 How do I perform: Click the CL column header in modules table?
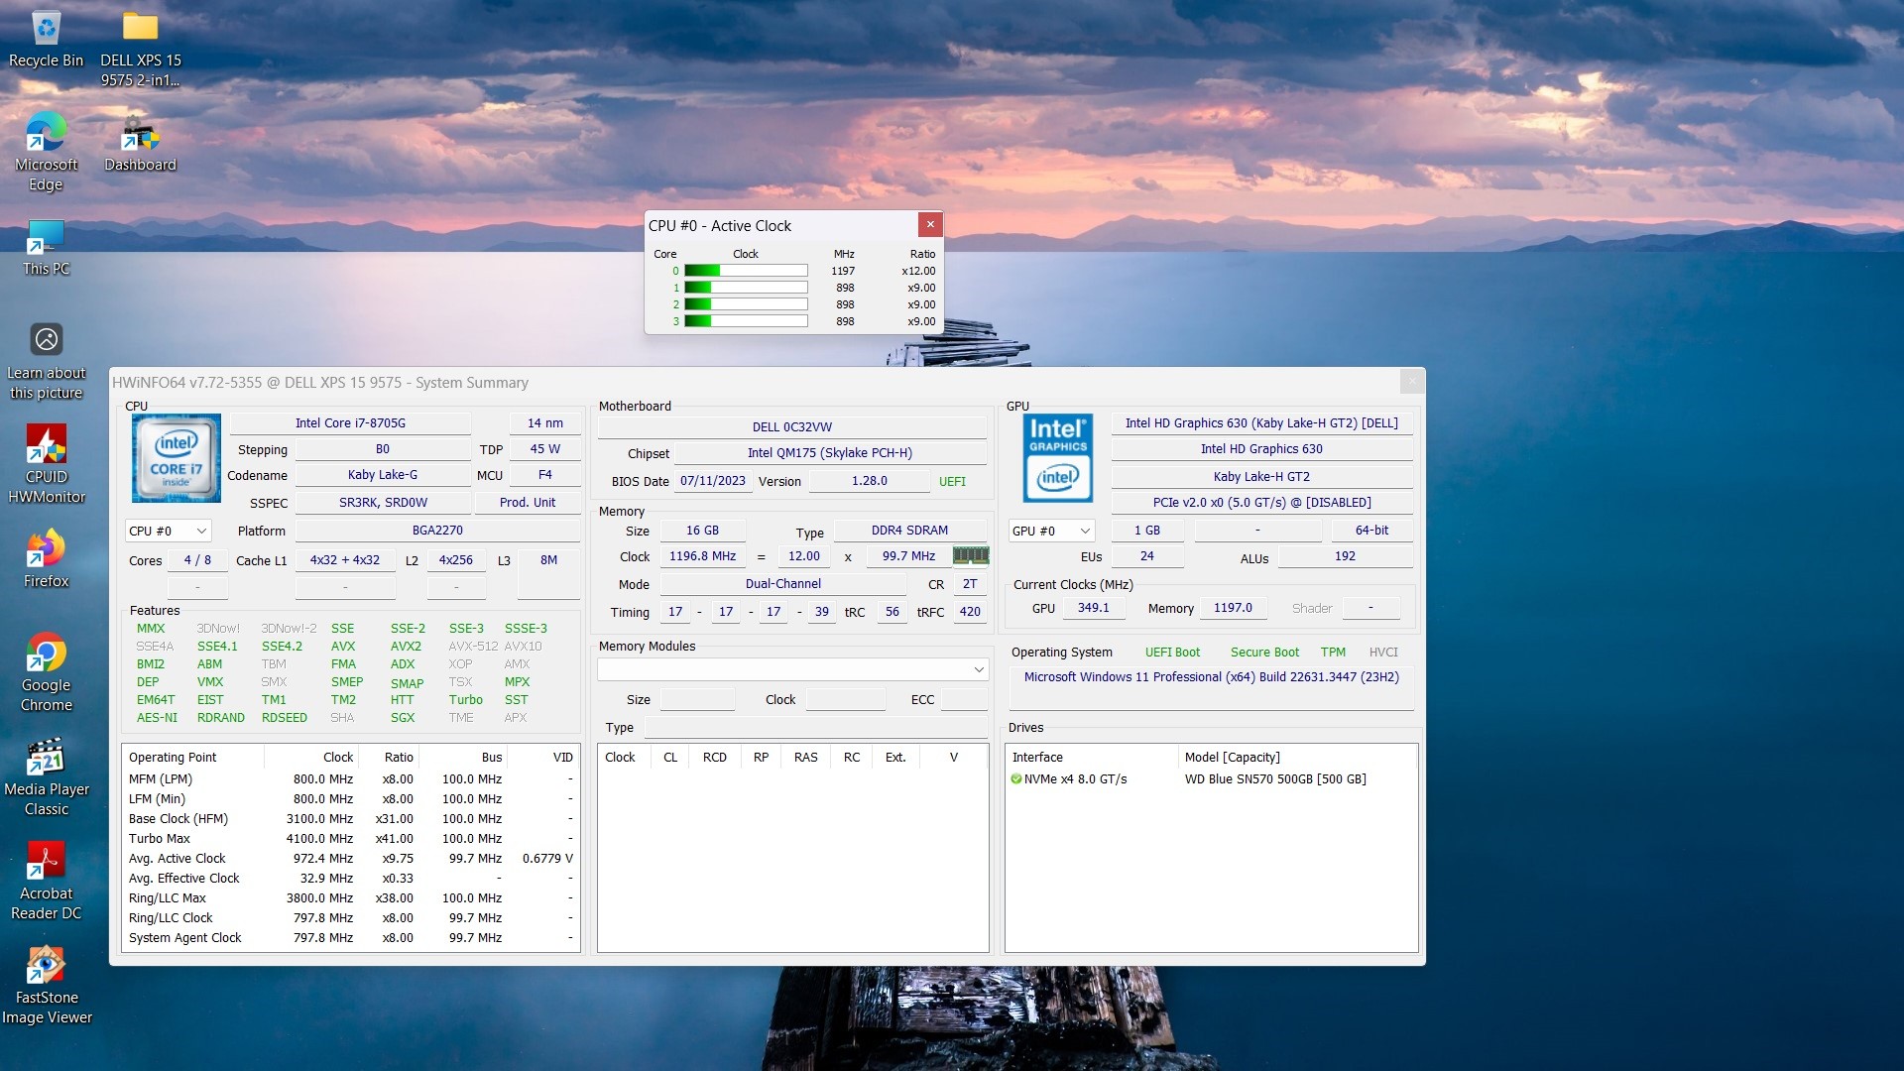(670, 758)
